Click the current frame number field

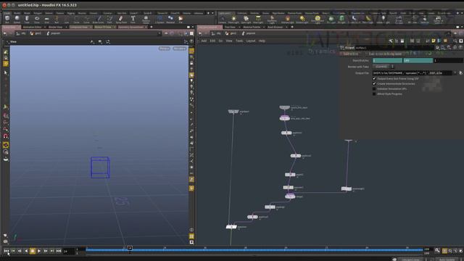pos(69,252)
